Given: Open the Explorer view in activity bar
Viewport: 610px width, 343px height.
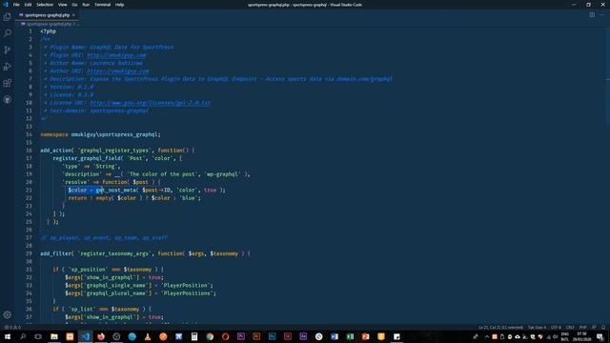Looking at the screenshot, I should [7, 17].
